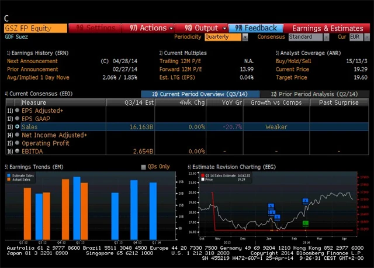Click the red Q3 14 Sales Estimate legend swatch
This screenshot has width=374, height=268.
(203, 174)
